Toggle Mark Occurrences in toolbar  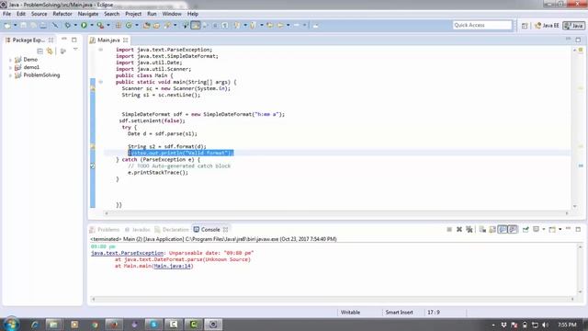point(196,26)
